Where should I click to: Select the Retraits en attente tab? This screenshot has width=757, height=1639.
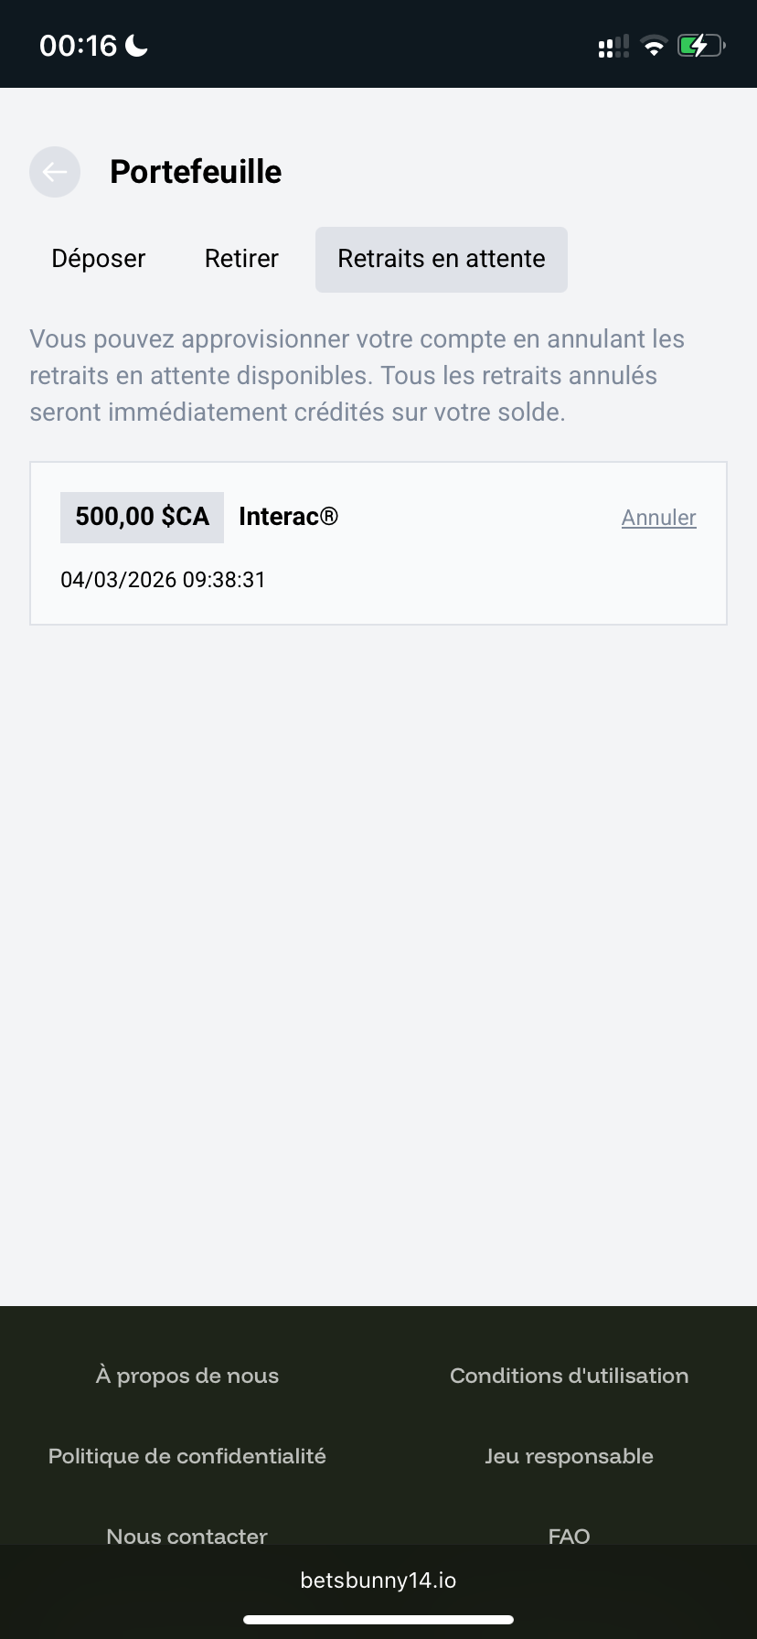(x=442, y=259)
